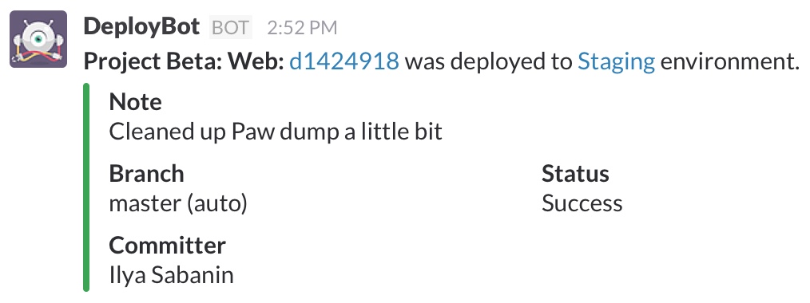Click the words 'was deployed to'

click(x=489, y=62)
